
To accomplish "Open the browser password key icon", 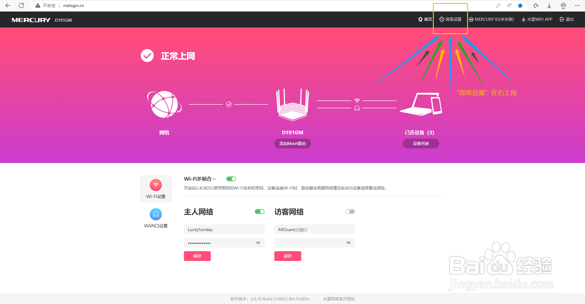I will tap(498, 5).
